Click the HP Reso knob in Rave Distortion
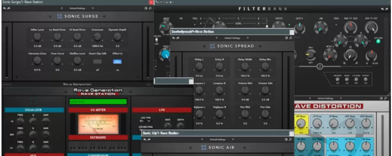392x156 pixels. 301,123
